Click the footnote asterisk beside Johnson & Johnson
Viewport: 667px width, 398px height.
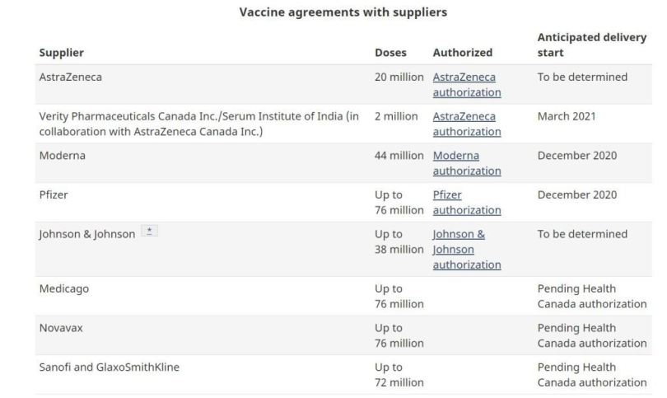coord(149,232)
